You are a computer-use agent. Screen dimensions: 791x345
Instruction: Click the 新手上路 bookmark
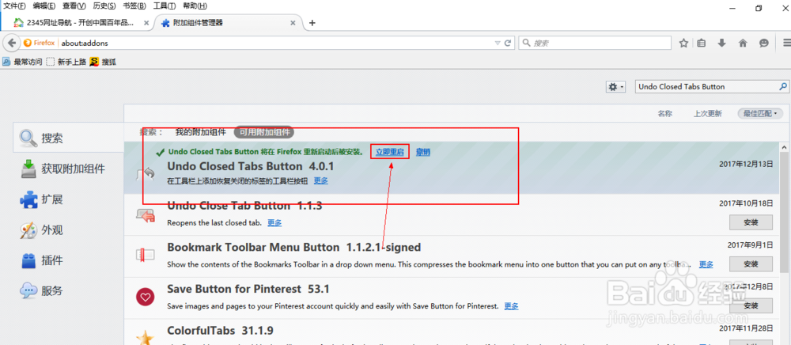point(66,62)
